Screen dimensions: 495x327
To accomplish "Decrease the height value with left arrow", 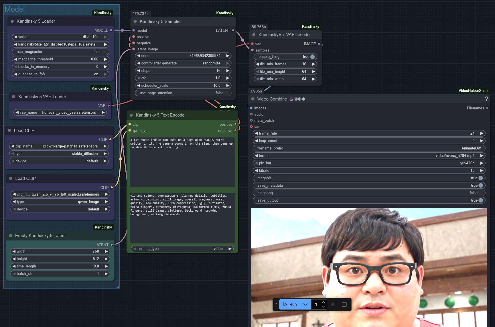I will [14, 259].
